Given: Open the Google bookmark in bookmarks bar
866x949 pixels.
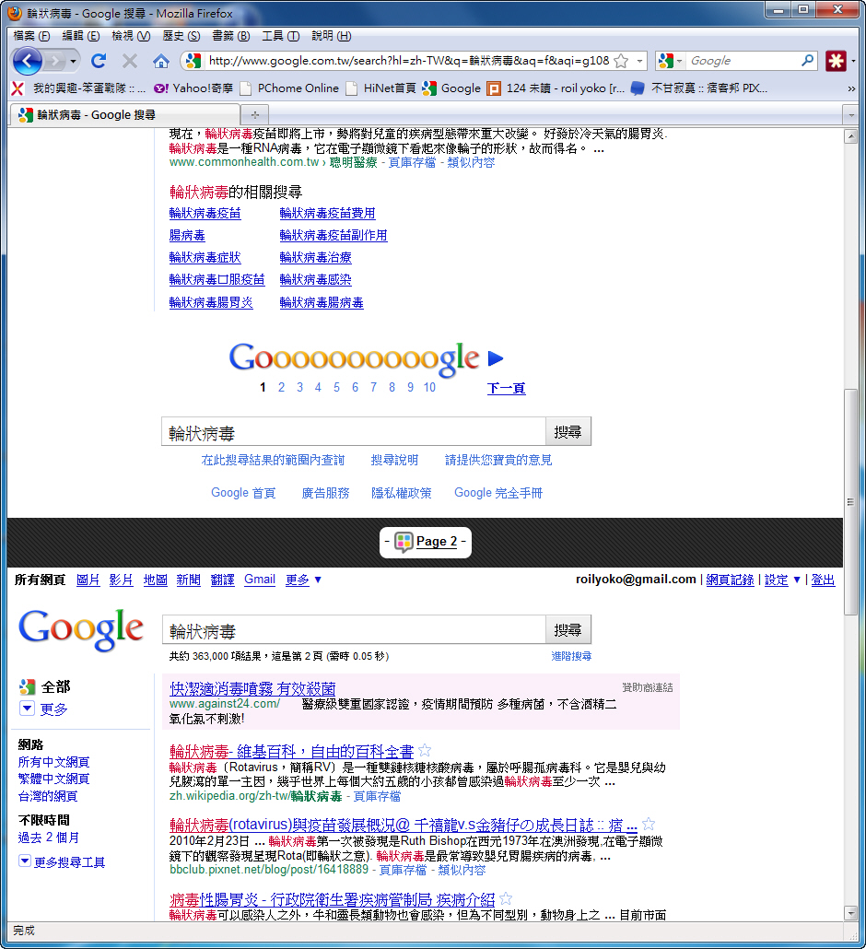Looking at the screenshot, I should [452, 88].
